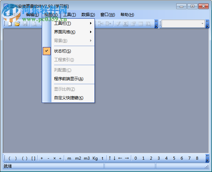Viewport: 212px width, 172px height.
Task: Insert digit 5 from bottom toolbar
Action: (x=174, y=158)
